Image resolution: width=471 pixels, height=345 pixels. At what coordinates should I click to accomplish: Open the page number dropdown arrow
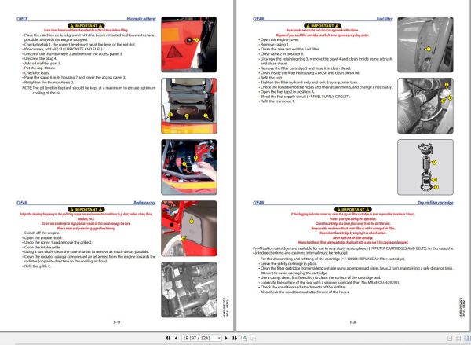pos(219,338)
